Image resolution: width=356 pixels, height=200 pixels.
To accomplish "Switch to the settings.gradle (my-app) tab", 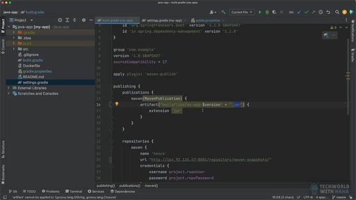I will pyautogui.click(x=164, y=21).
